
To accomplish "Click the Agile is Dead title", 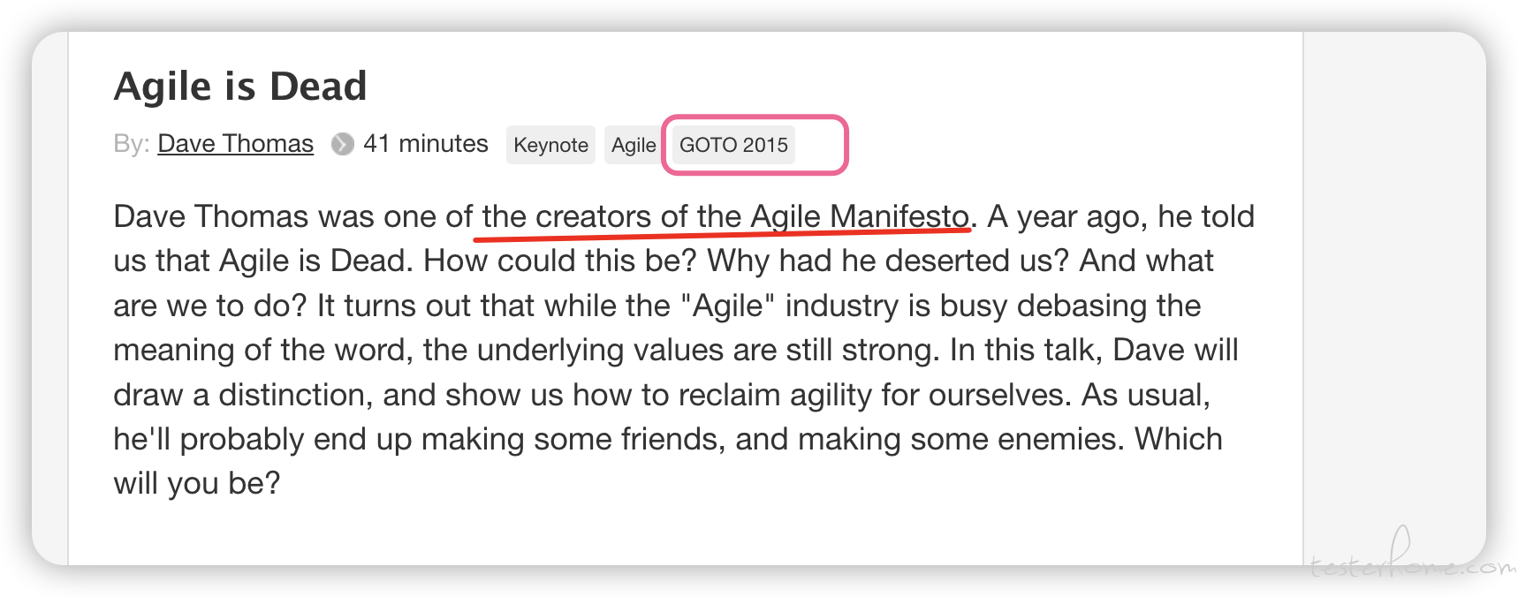I will click(240, 87).
